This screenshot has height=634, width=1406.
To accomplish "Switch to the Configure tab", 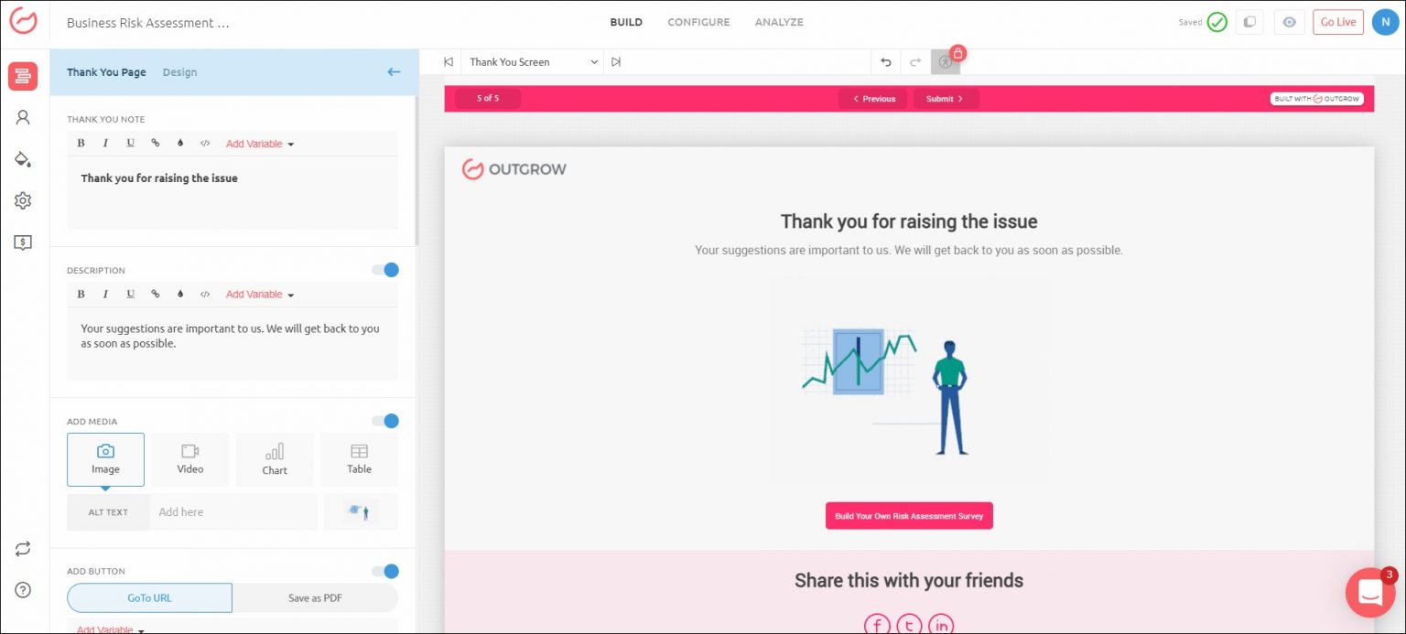I will (698, 22).
